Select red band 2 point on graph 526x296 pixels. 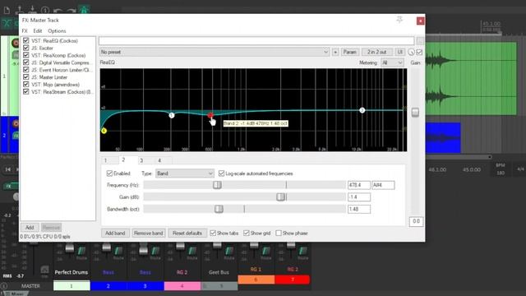[210, 115]
